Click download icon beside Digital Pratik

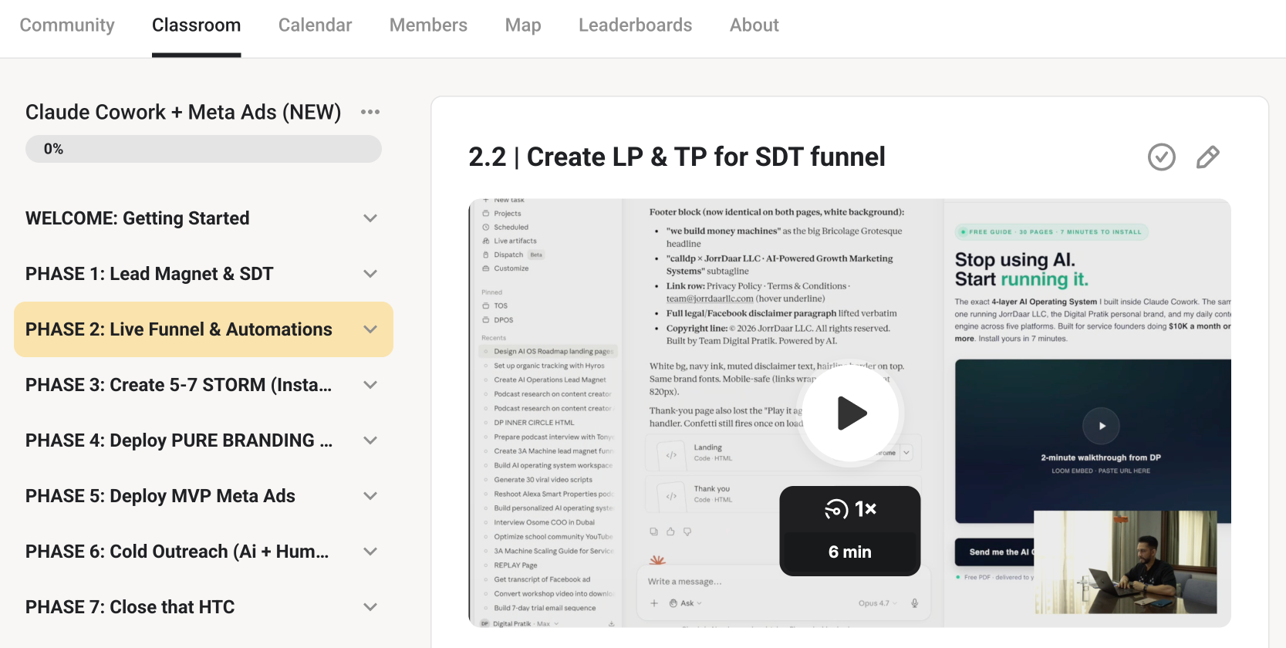pos(612,623)
